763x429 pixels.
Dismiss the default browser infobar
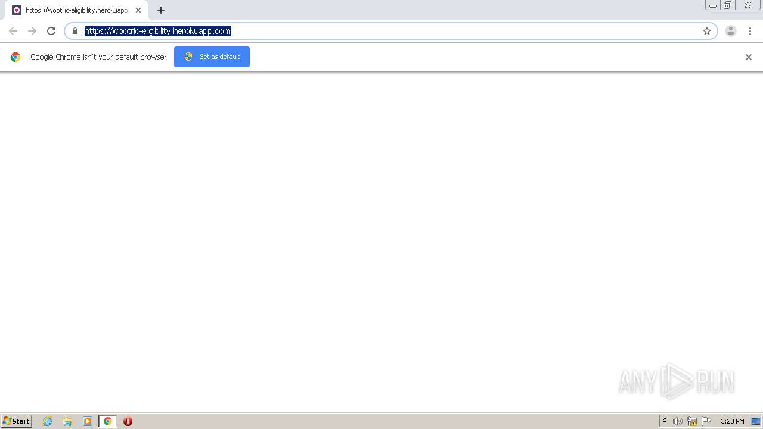(749, 57)
